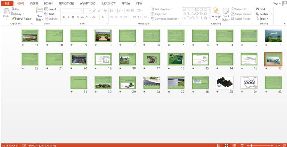Switch to the INSERT tab

(34, 3)
